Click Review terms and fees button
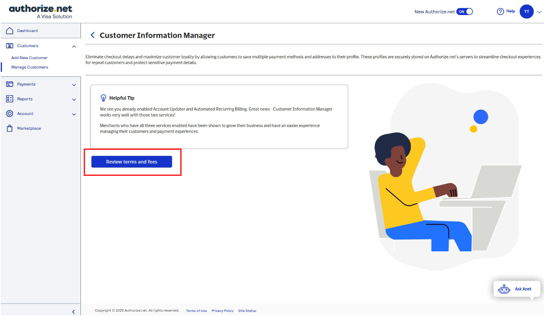 coord(132,162)
